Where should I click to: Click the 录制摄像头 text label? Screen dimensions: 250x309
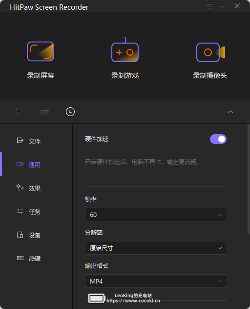[x=210, y=75]
